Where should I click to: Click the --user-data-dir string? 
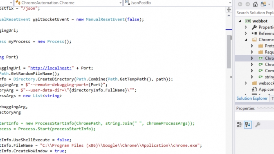point(78,90)
